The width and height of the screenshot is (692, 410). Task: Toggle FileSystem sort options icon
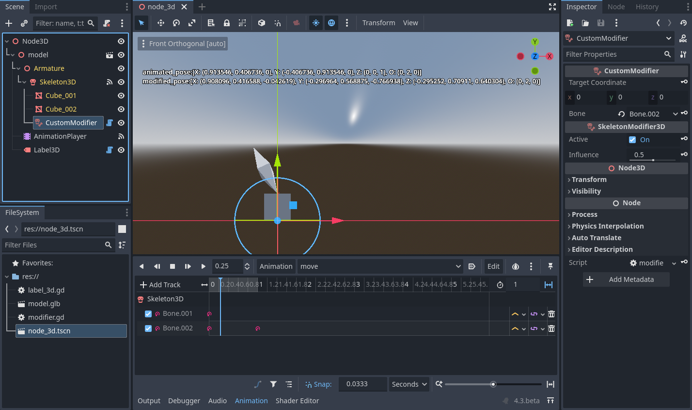(122, 245)
